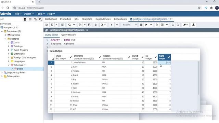Stop query square button
Screen dimensions: 219x123
[x=141, y=25]
